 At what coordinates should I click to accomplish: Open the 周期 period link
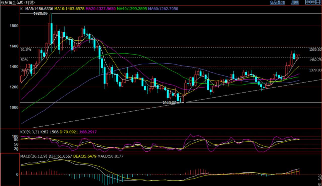[295, 3]
